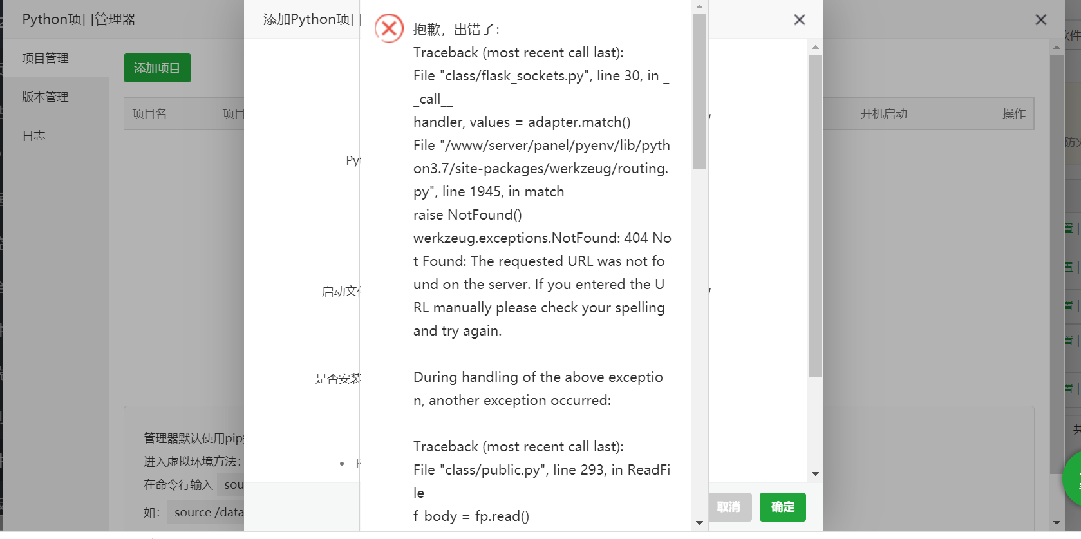The height and width of the screenshot is (539, 1081).
Task: Click the 开机启动 column header
Action: tap(883, 114)
